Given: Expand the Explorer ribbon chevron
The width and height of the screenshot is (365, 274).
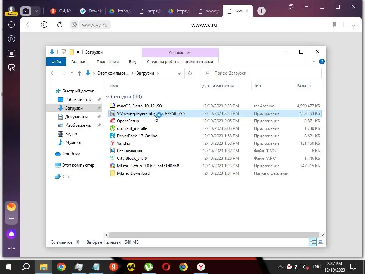Looking at the screenshot, I should 314,61.
